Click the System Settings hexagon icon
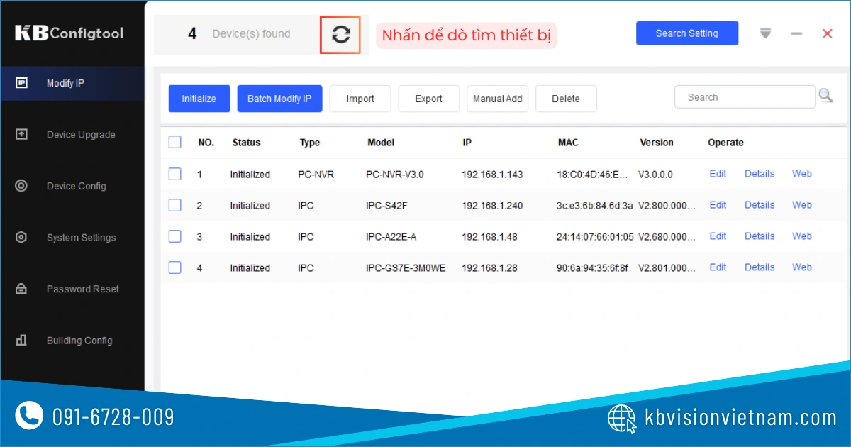 click(21, 238)
